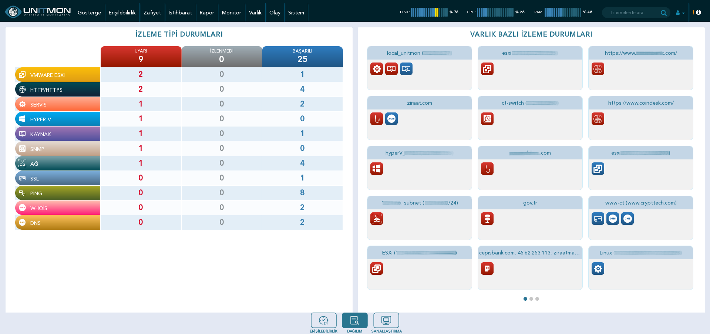Go to second page of asset cards
The width and height of the screenshot is (710, 334).
click(531, 299)
